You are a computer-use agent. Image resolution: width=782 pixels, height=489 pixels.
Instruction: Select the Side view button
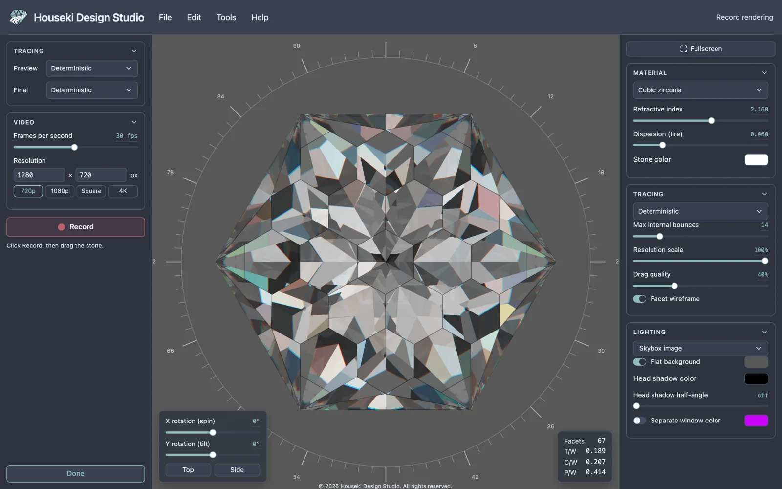point(237,470)
